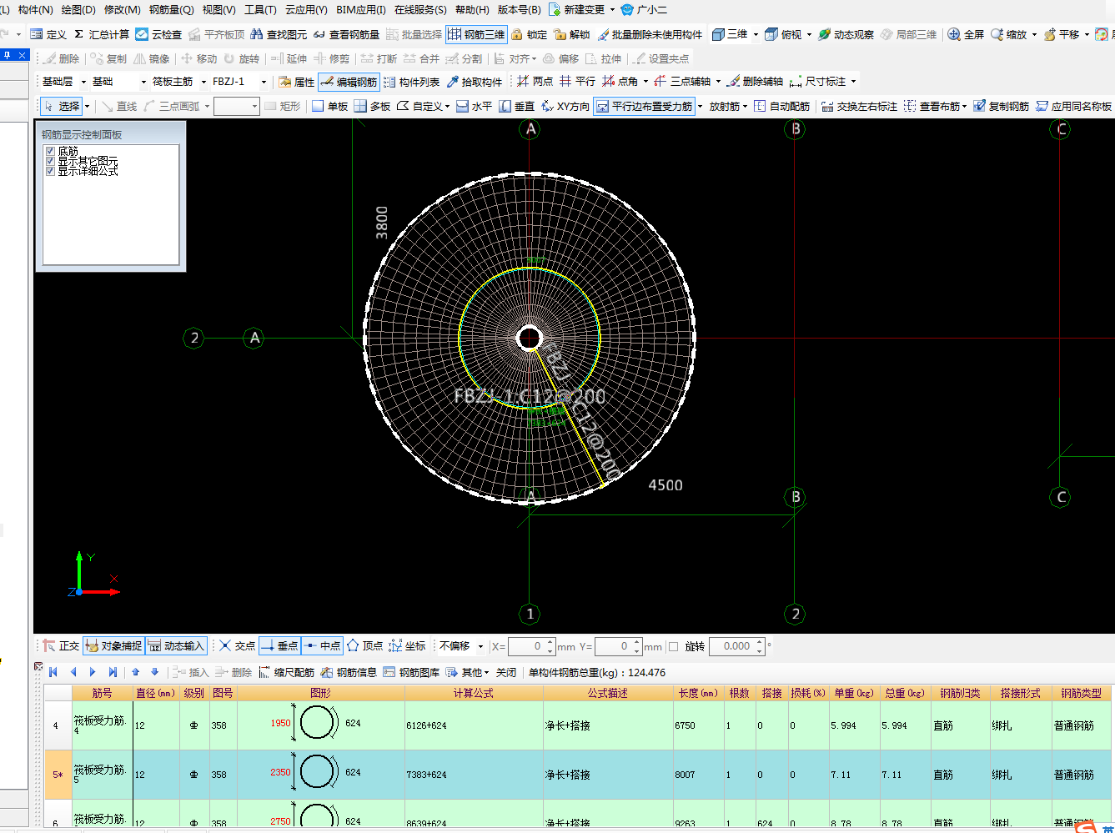Activate the 选择 select tool
Image resolution: width=1115 pixels, height=833 pixels.
click(62, 106)
